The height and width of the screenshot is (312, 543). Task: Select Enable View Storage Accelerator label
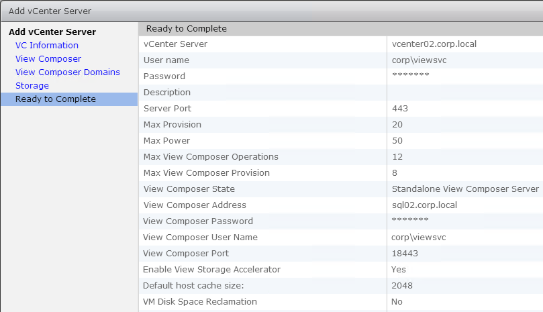click(211, 270)
